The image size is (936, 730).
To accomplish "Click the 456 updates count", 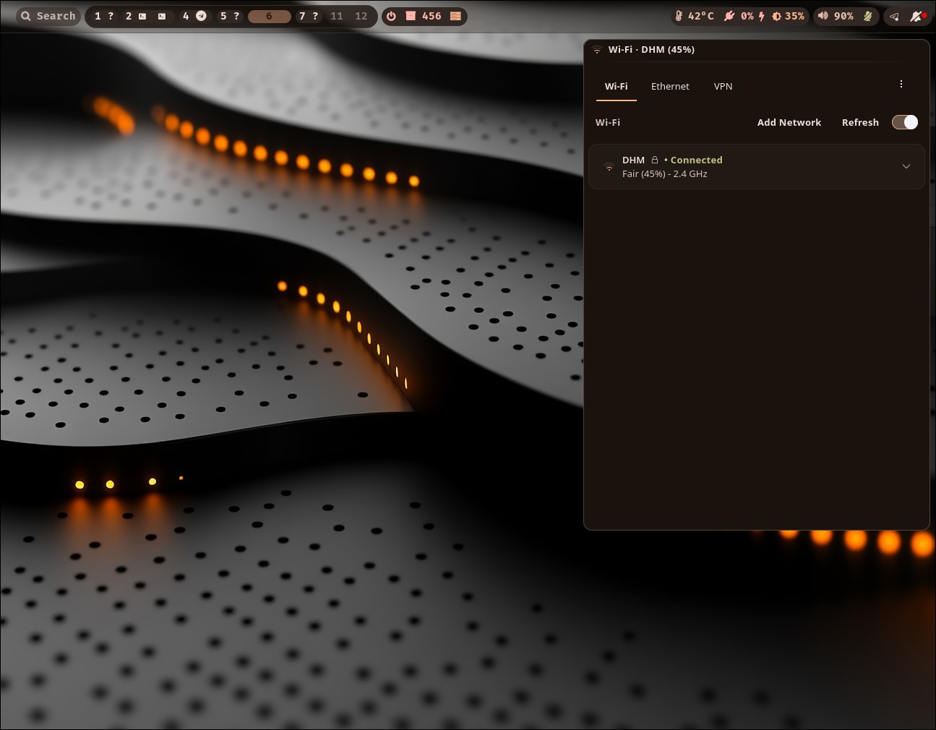I will click(431, 16).
